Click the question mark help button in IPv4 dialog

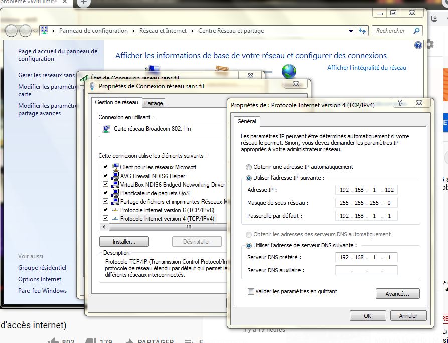tap(400, 103)
